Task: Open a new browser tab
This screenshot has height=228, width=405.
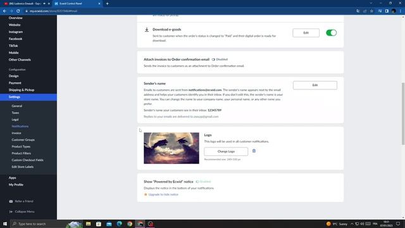Action: click(x=107, y=4)
